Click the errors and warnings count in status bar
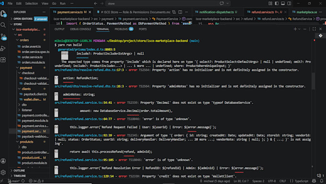 coord(36,181)
